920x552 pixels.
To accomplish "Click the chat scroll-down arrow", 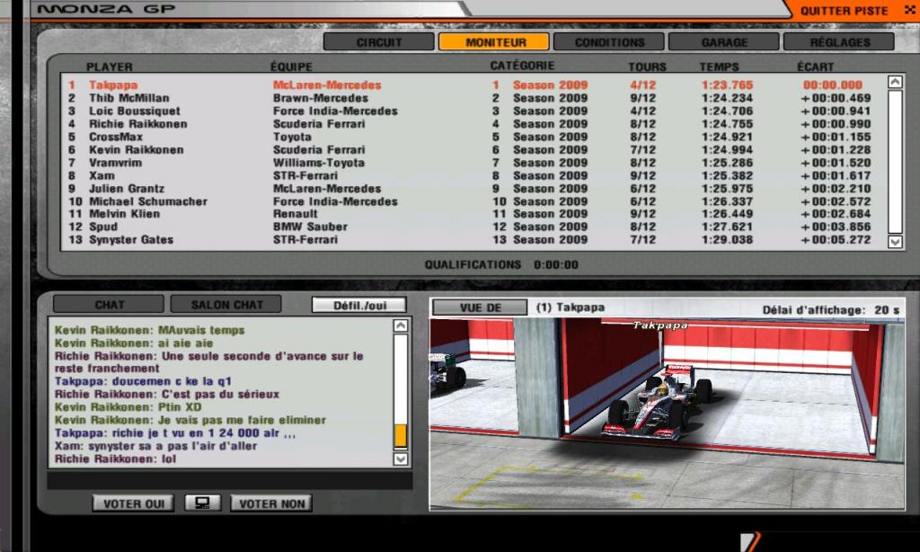I will 400,459.
